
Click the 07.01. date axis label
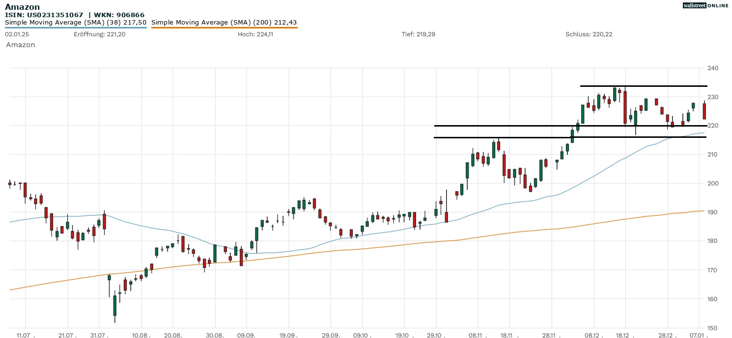tap(699, 335)
